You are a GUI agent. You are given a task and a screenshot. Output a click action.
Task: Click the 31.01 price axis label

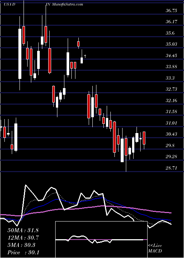pyautogui.click(x=171, y=123)
